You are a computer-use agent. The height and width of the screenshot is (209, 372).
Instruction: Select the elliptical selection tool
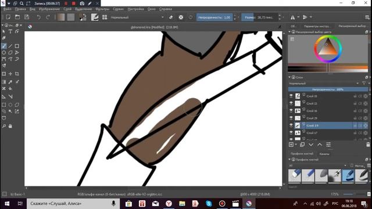point(10,105)
